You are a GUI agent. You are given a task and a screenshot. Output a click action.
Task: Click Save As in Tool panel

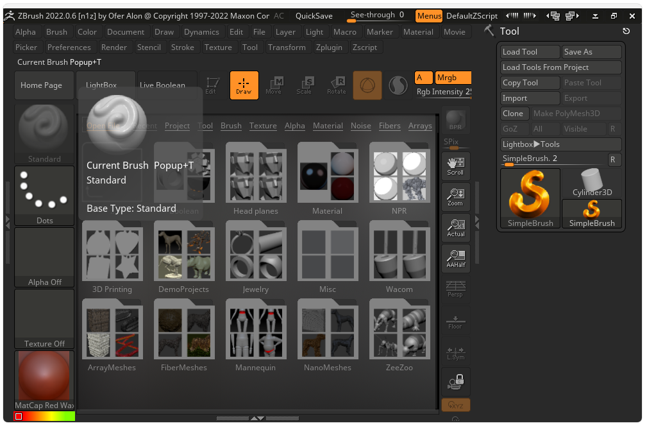point(592,52)
